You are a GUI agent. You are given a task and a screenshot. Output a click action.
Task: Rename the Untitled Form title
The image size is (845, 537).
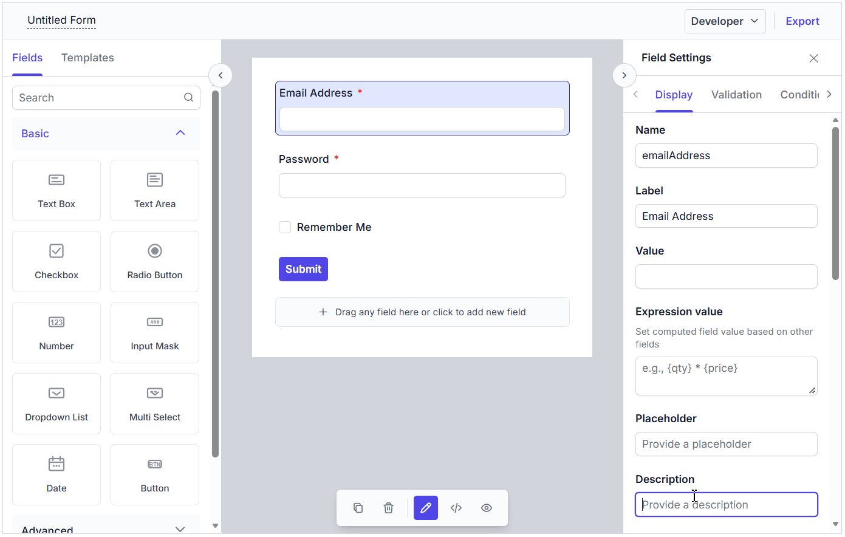tap(61, 20)
